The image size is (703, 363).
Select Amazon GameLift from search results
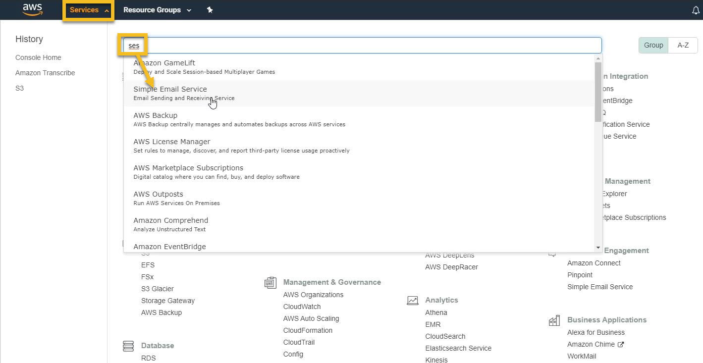[x=359, y=67]
